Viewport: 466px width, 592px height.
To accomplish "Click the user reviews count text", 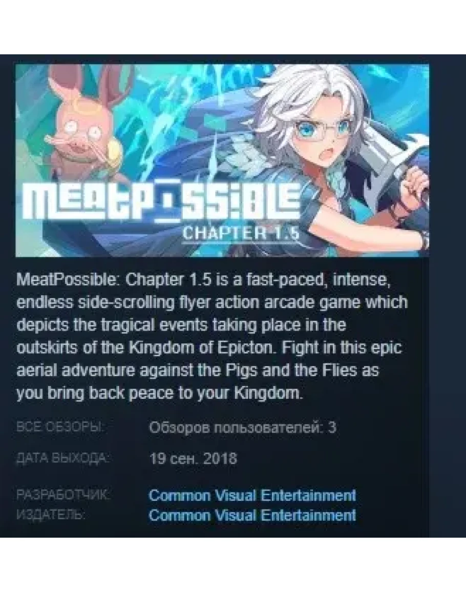I will [x=243, y=428].
